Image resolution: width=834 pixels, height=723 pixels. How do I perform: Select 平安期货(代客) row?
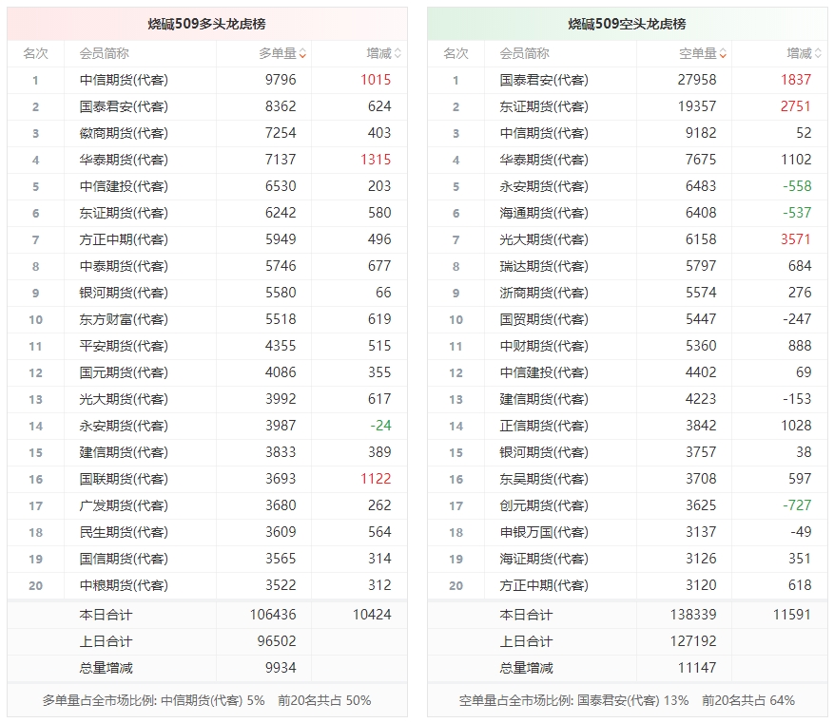point(207,346)
